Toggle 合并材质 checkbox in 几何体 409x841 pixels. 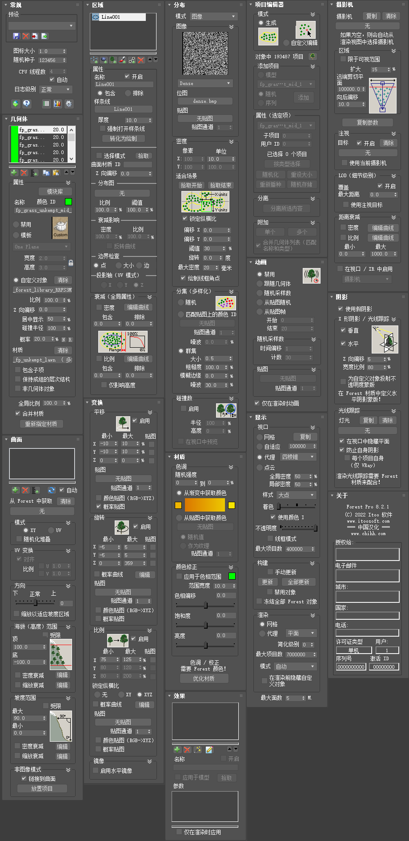(18, 413)
